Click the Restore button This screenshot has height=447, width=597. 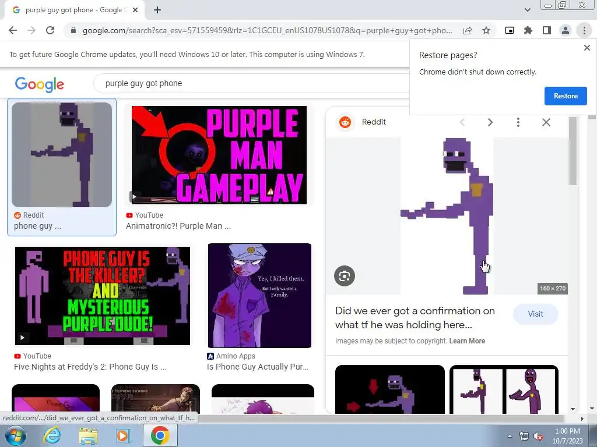[x=566, y=96]
